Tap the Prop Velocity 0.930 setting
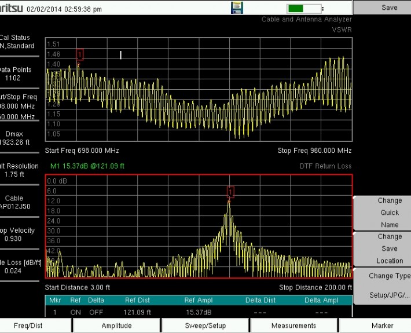Viewport: 411px width, 333px height. pyautogui.click(x=19, y=234)
